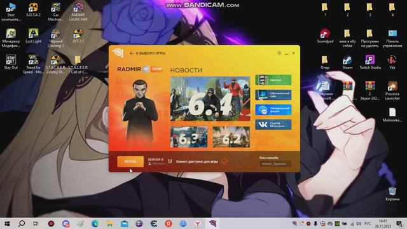Open Корзина recycle bin
This screenshot has height=229, width=407.
[x=392, y=193]
